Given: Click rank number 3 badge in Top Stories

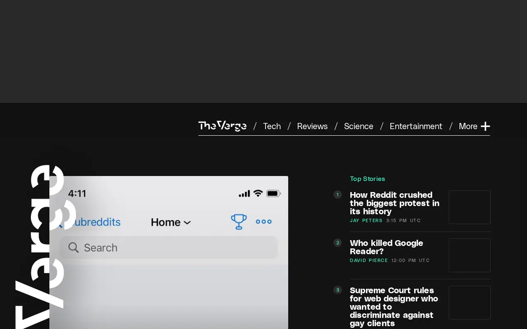Looking at the screenshot, I should [x=338, y=290].
